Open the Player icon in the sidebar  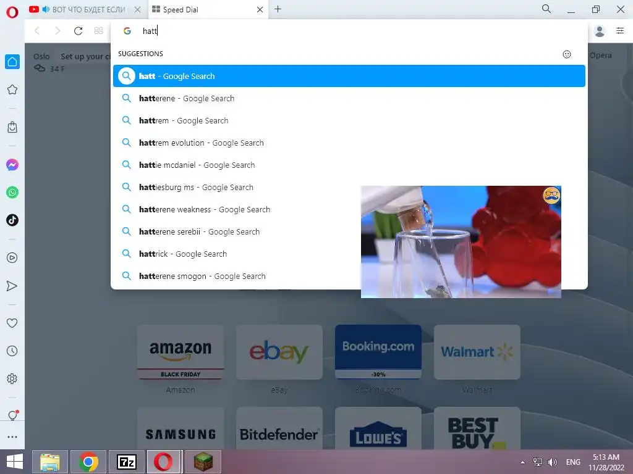click(x=12, y=257)
